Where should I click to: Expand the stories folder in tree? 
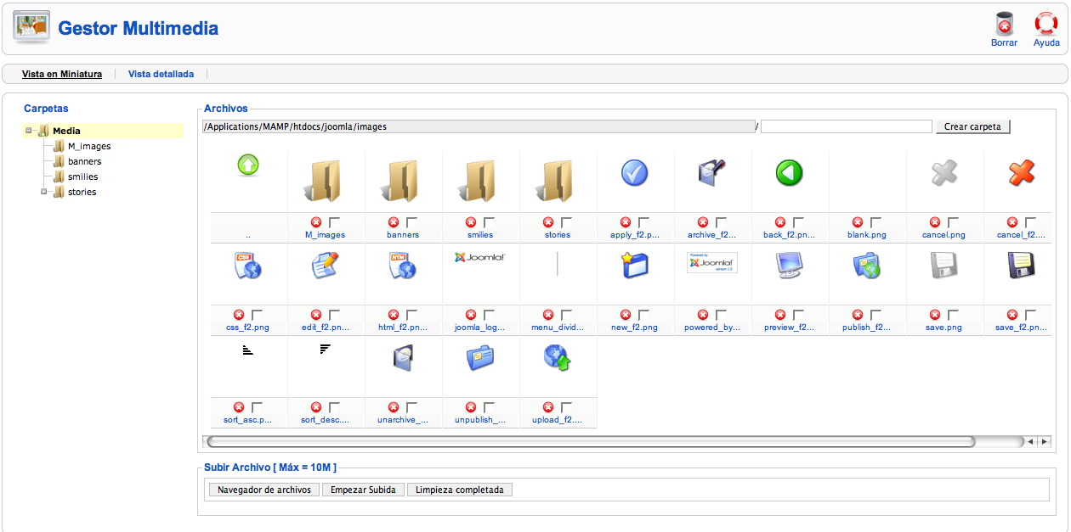44,192
